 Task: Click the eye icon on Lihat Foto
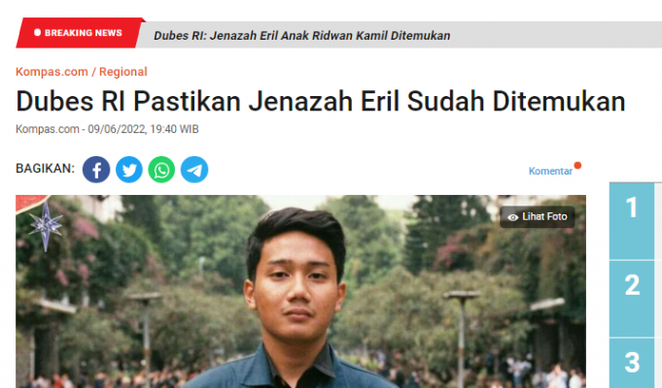point(512,217)
